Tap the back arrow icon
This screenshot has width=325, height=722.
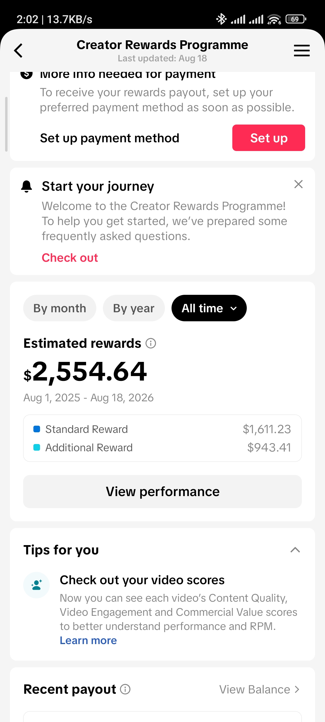[18, 51]
